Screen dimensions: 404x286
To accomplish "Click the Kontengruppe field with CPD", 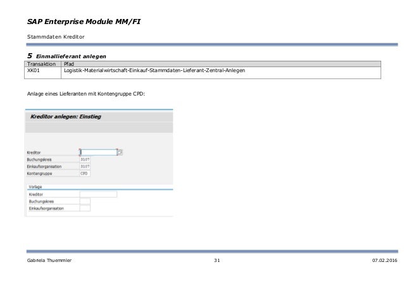I will click(85, 173).
